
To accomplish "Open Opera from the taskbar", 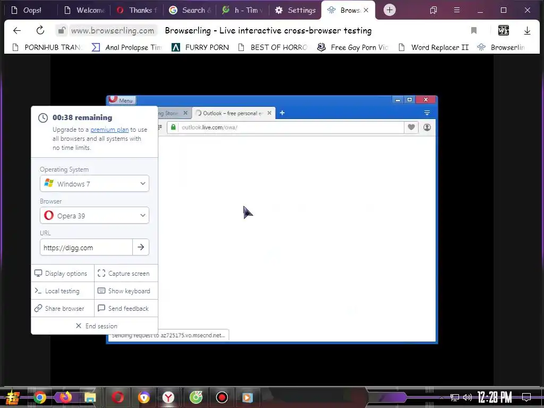I will (x=117, y=397).
